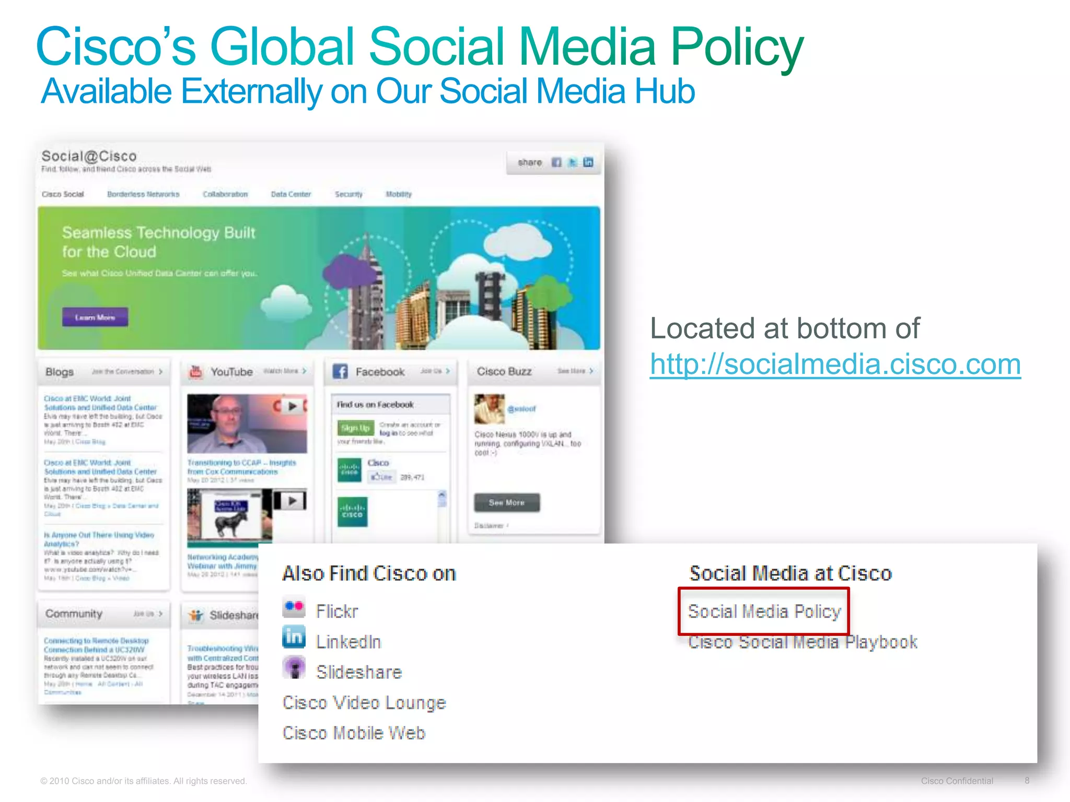
Task: Open the LinkedIn text link
Action: click(x=348, y=642)
